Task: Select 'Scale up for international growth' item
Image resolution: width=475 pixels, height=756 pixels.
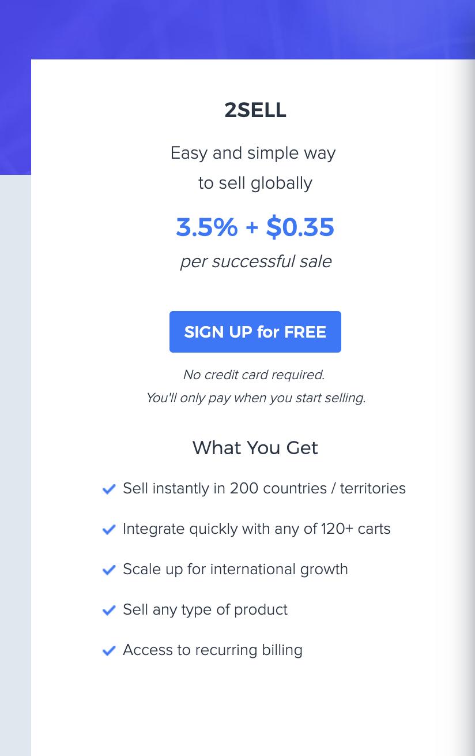Action: coord(235,569)
